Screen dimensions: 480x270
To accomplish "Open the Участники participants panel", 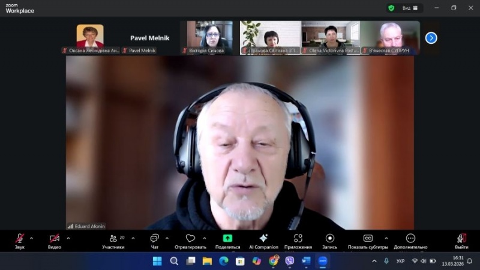I will [x=112, y=239].
